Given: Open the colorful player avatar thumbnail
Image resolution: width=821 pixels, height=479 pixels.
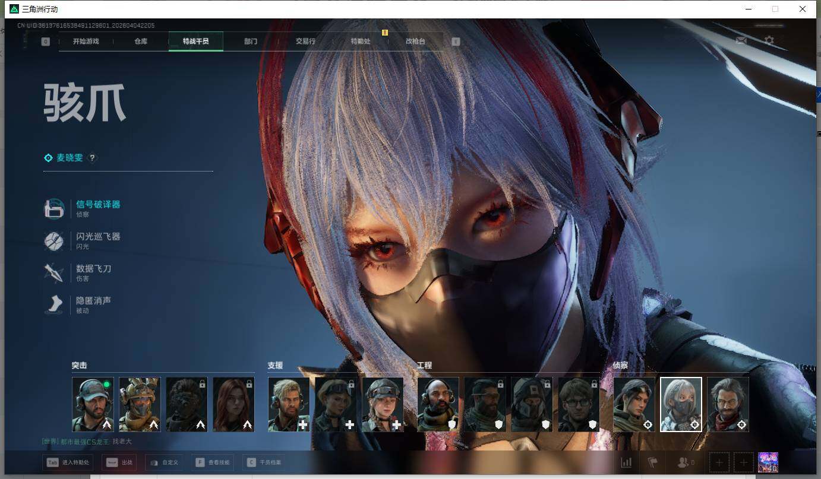Looking at the screenshot, I should 768,462.
